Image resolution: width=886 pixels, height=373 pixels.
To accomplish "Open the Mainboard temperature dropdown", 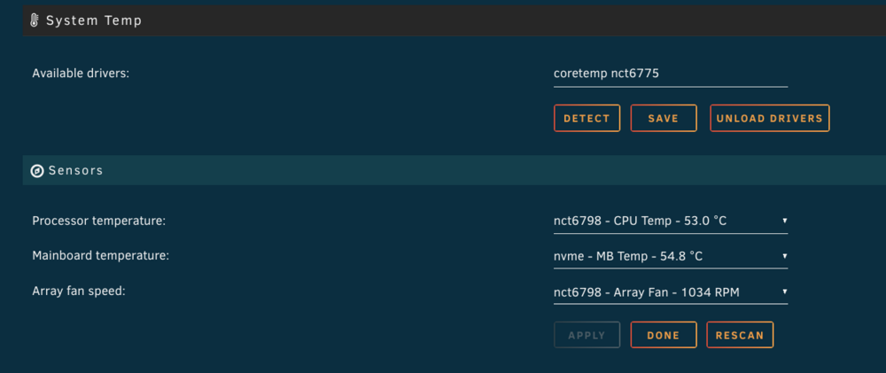I will pos(671,257).
